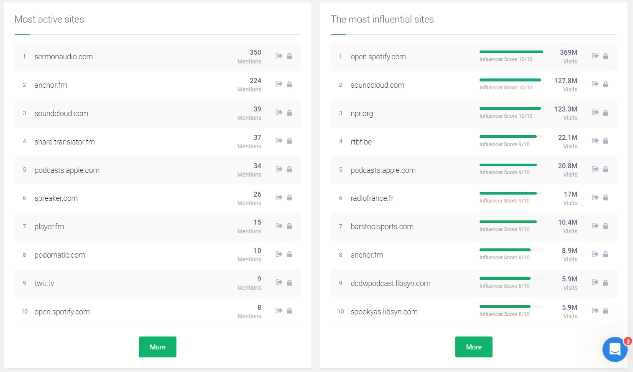Viewport: 633px width, 372px height.
Task: Click the lock icon in the player.fm row
Action: [x=289, y=226]
